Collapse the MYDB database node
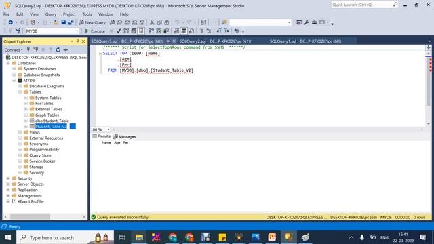The image size is (434, 244). coord(14,80)
